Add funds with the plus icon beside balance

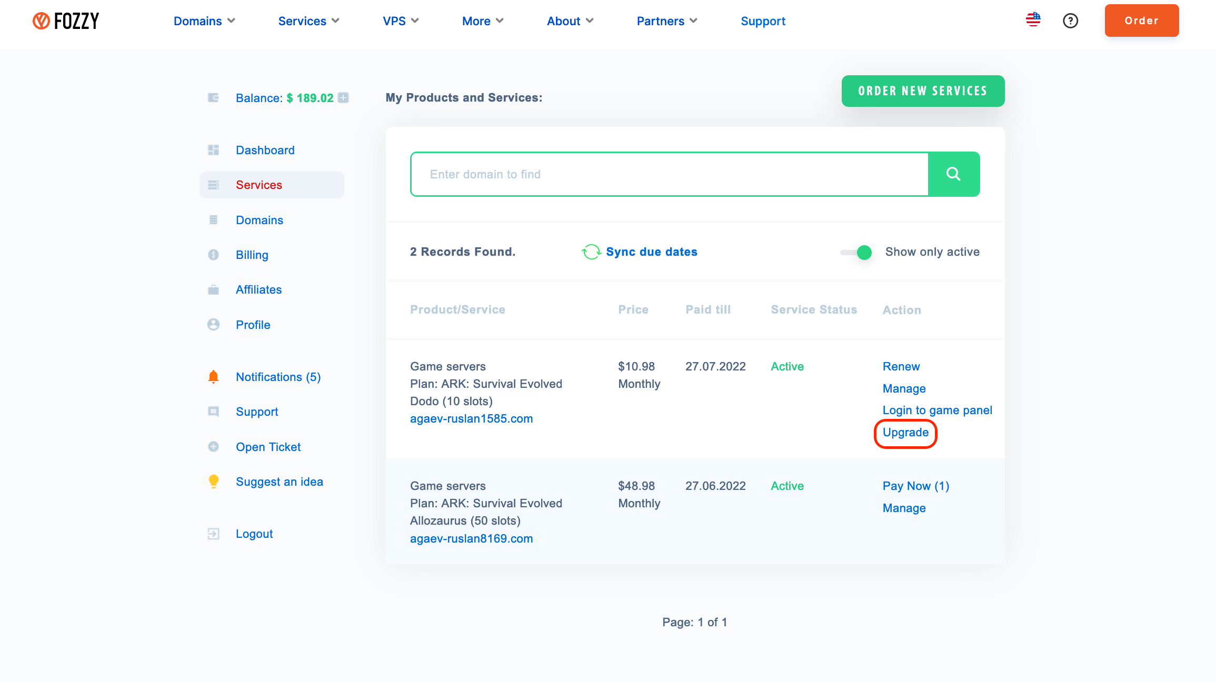click(x=343, y=98)
